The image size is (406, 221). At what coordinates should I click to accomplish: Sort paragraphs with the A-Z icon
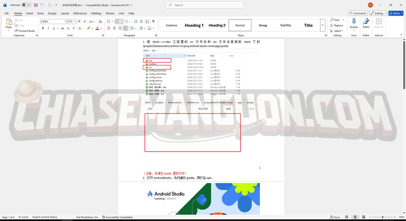[x=147, y=22]
